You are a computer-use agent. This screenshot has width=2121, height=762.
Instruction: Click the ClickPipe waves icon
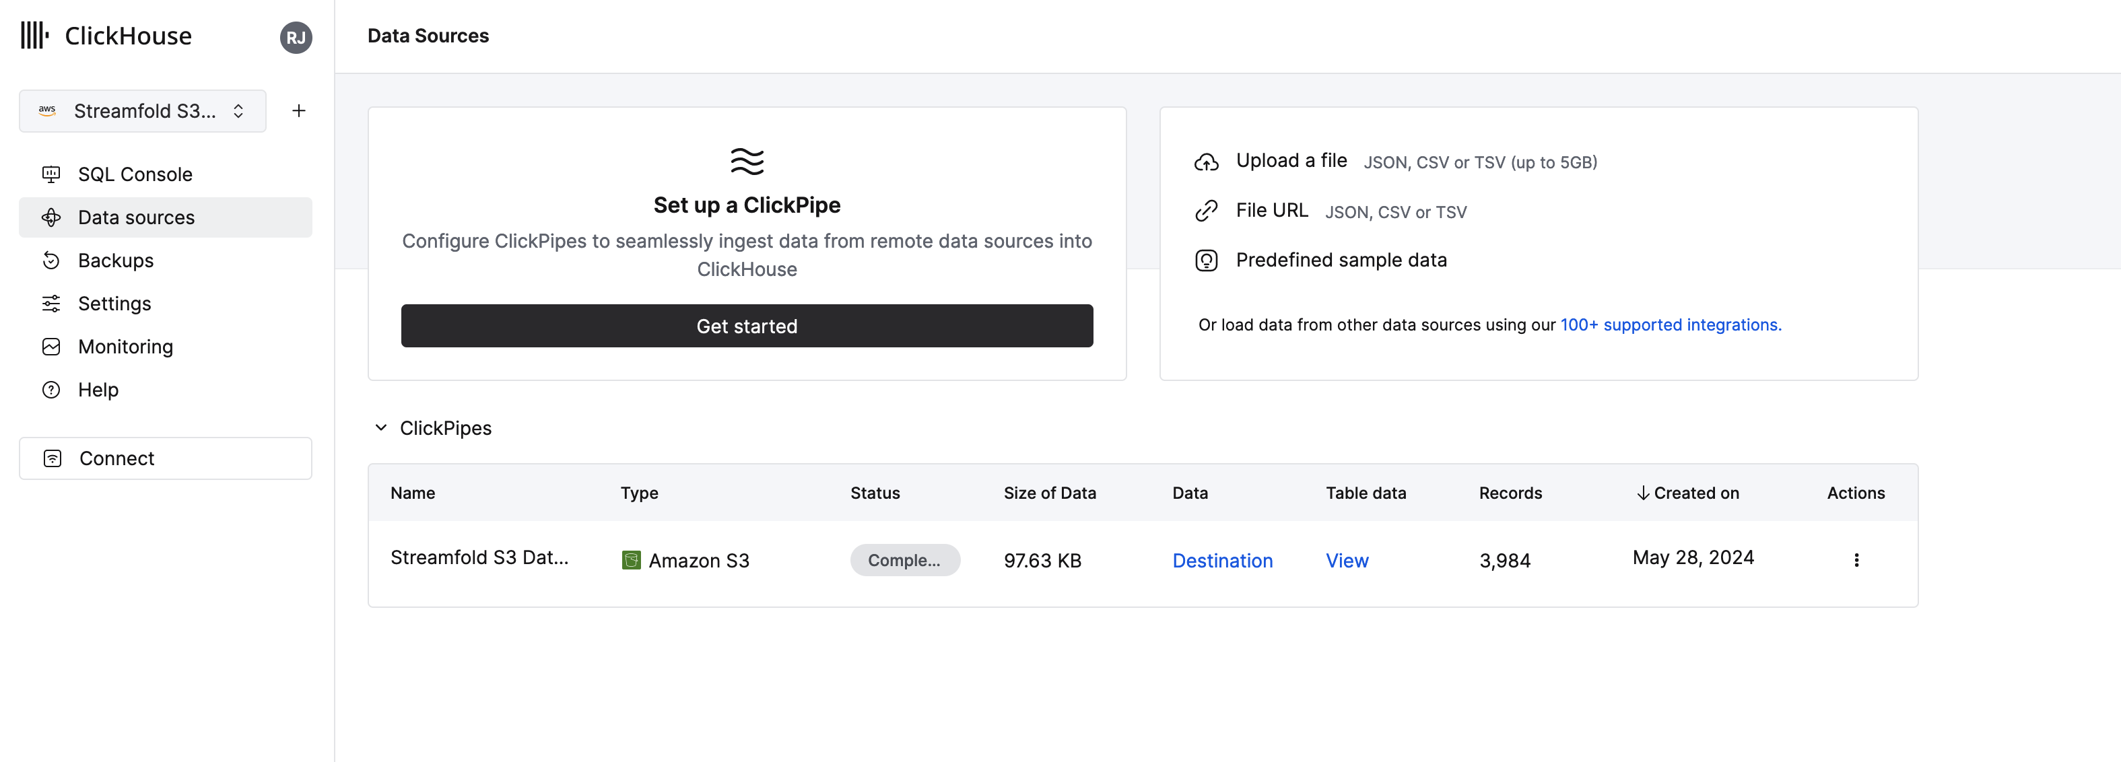(x=747, y=162)
